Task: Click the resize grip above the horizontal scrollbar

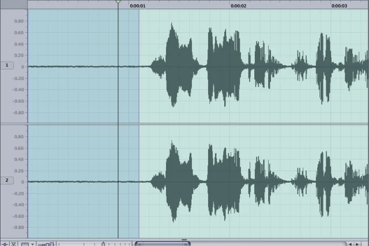Action: pos(184,240)
